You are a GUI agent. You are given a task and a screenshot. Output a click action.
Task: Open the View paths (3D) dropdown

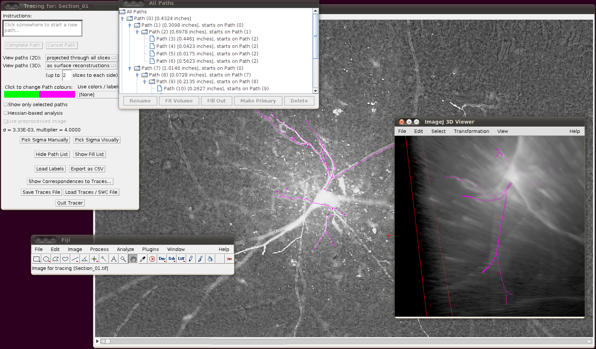click(81, 66)
